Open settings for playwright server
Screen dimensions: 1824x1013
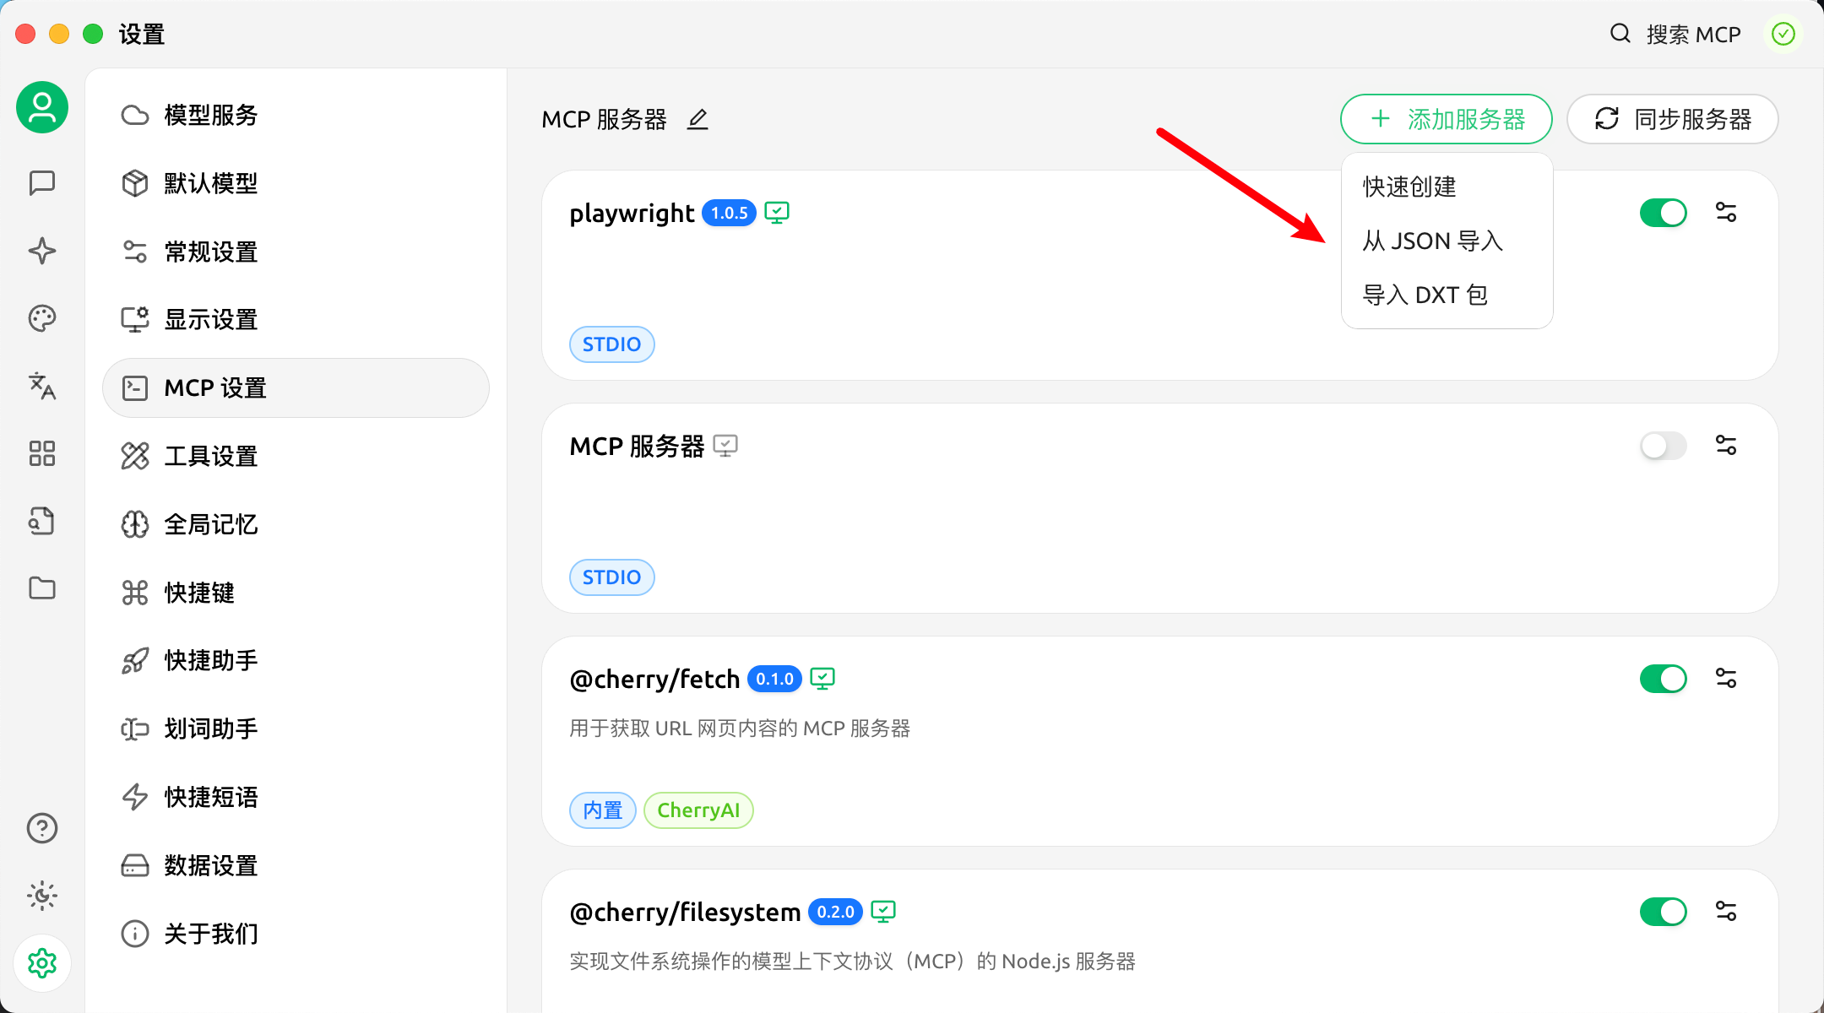[x=1726, y=213]
